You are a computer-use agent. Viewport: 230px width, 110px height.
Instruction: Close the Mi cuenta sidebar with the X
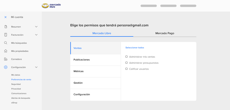pyautogui.click(x=6, y=17)
